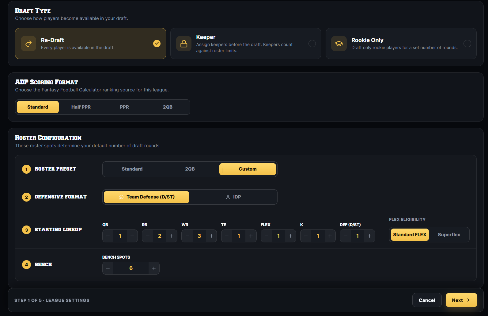Choose 2QB ADP scoring format
The image size is (488, 316).
pyautogui.click(x=168, y=107)
